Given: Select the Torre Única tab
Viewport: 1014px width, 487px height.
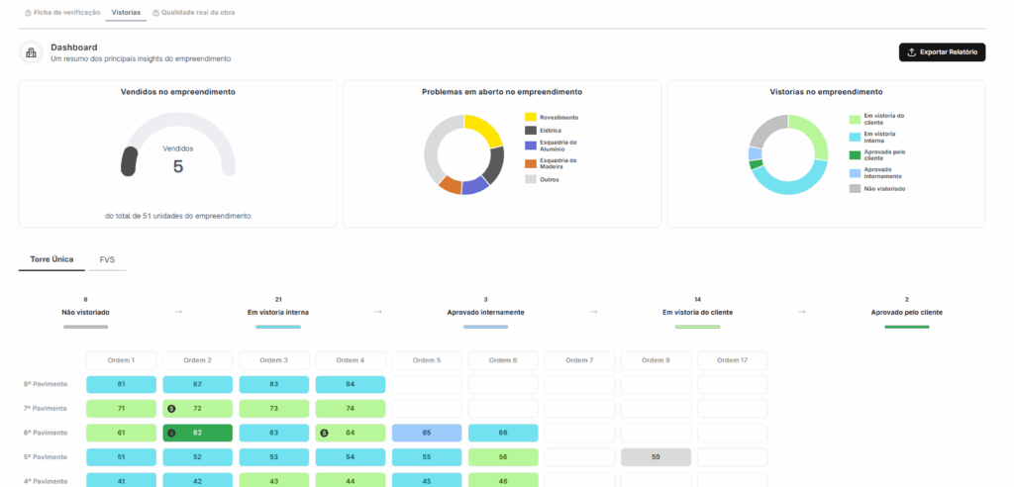Looking at the screenshot, I should coord(51,259).
